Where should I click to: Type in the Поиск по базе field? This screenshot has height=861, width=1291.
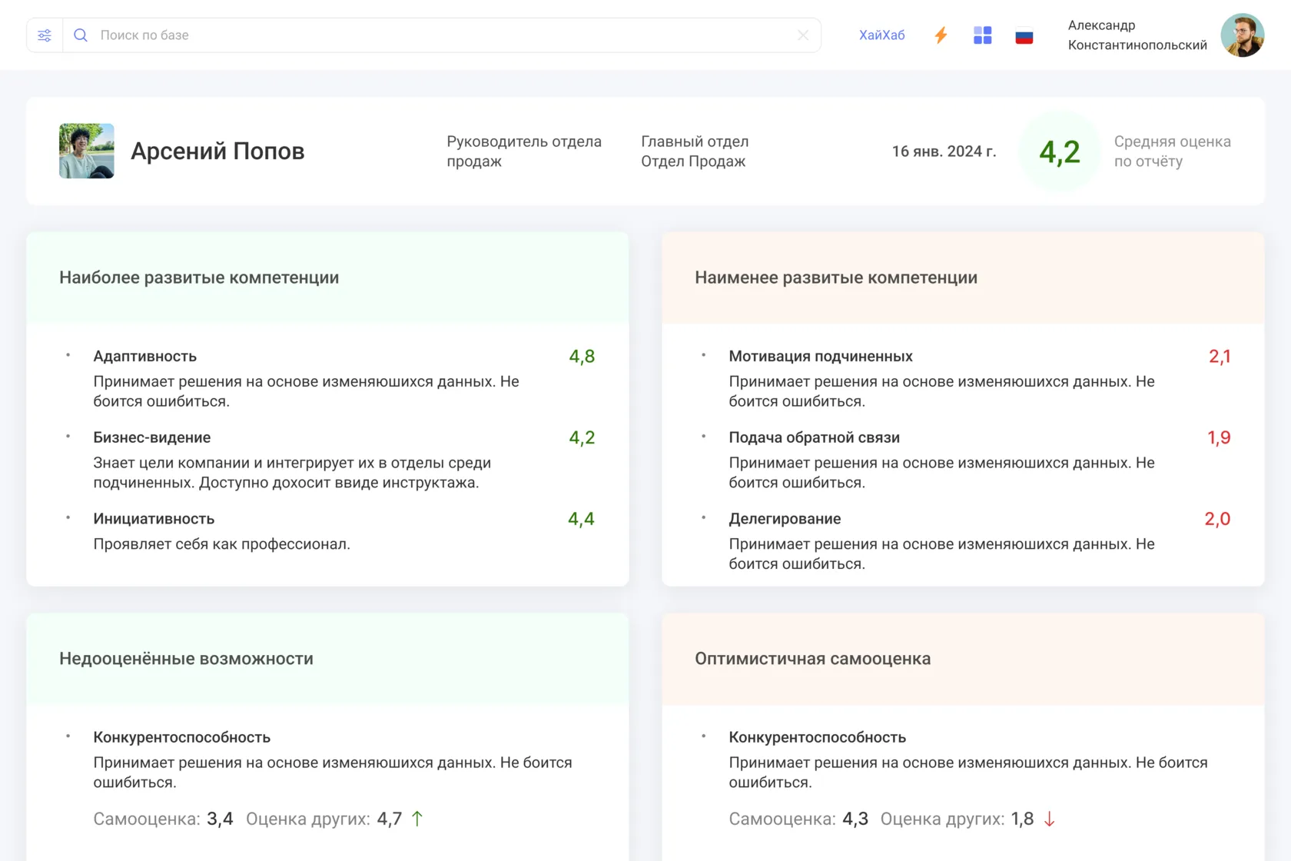438,35
